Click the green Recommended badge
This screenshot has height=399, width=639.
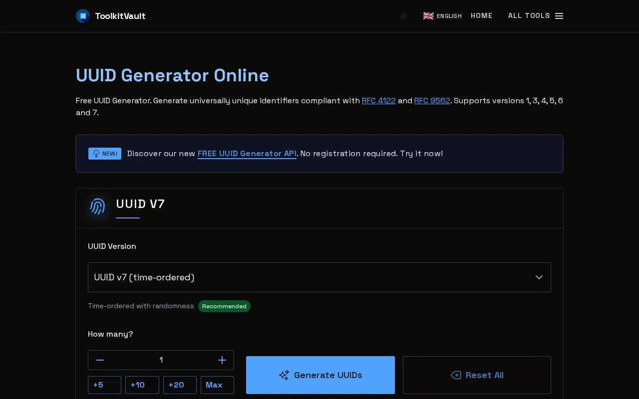pos(224,306)
